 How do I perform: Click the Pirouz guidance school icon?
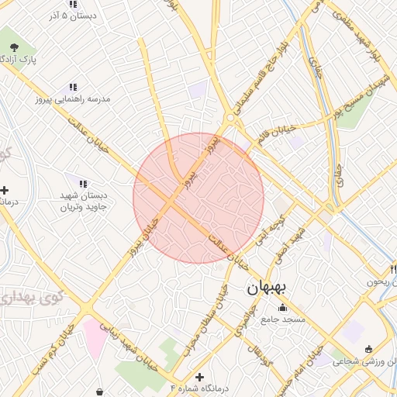pos(74,87)
